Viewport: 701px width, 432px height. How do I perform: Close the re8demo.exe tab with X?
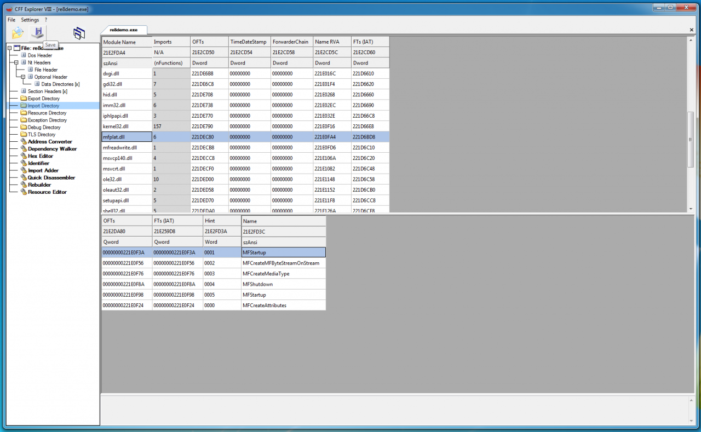pos(692,30)
